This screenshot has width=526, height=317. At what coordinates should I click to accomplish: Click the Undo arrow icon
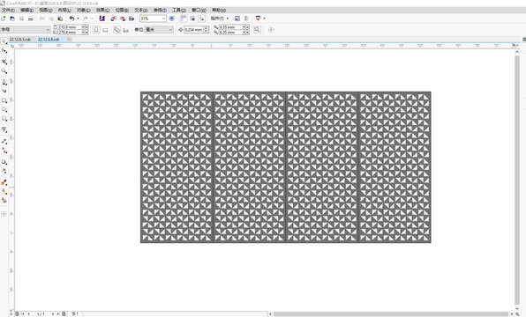(71, 18)
